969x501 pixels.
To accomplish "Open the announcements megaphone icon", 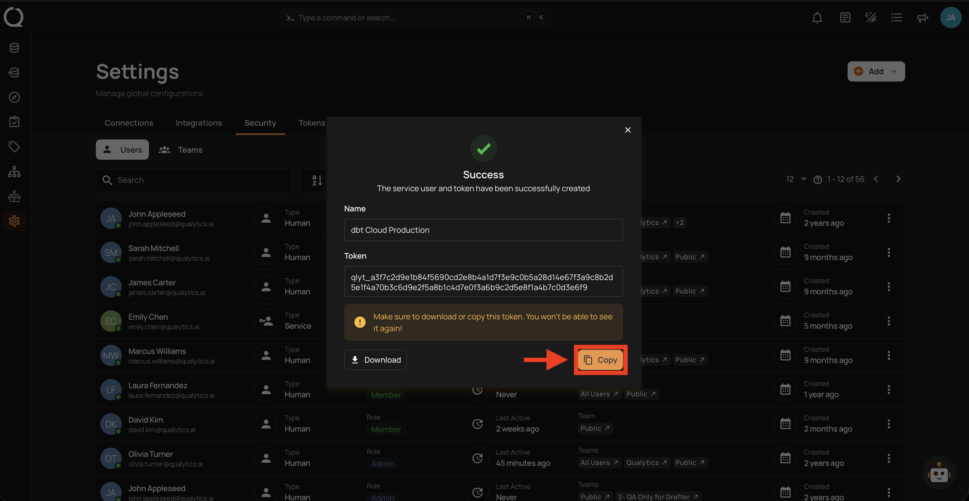I will pyautogui.click(x=922, y=18).
